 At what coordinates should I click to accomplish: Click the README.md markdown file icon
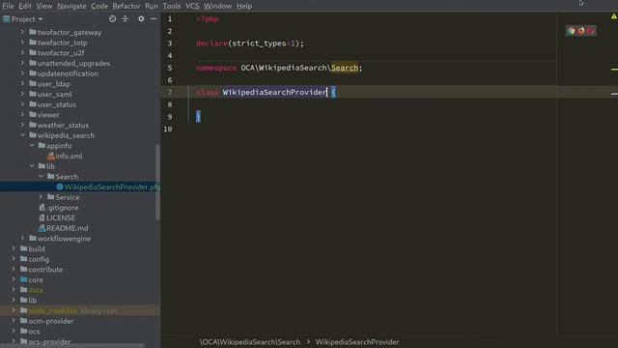(42, 228)
